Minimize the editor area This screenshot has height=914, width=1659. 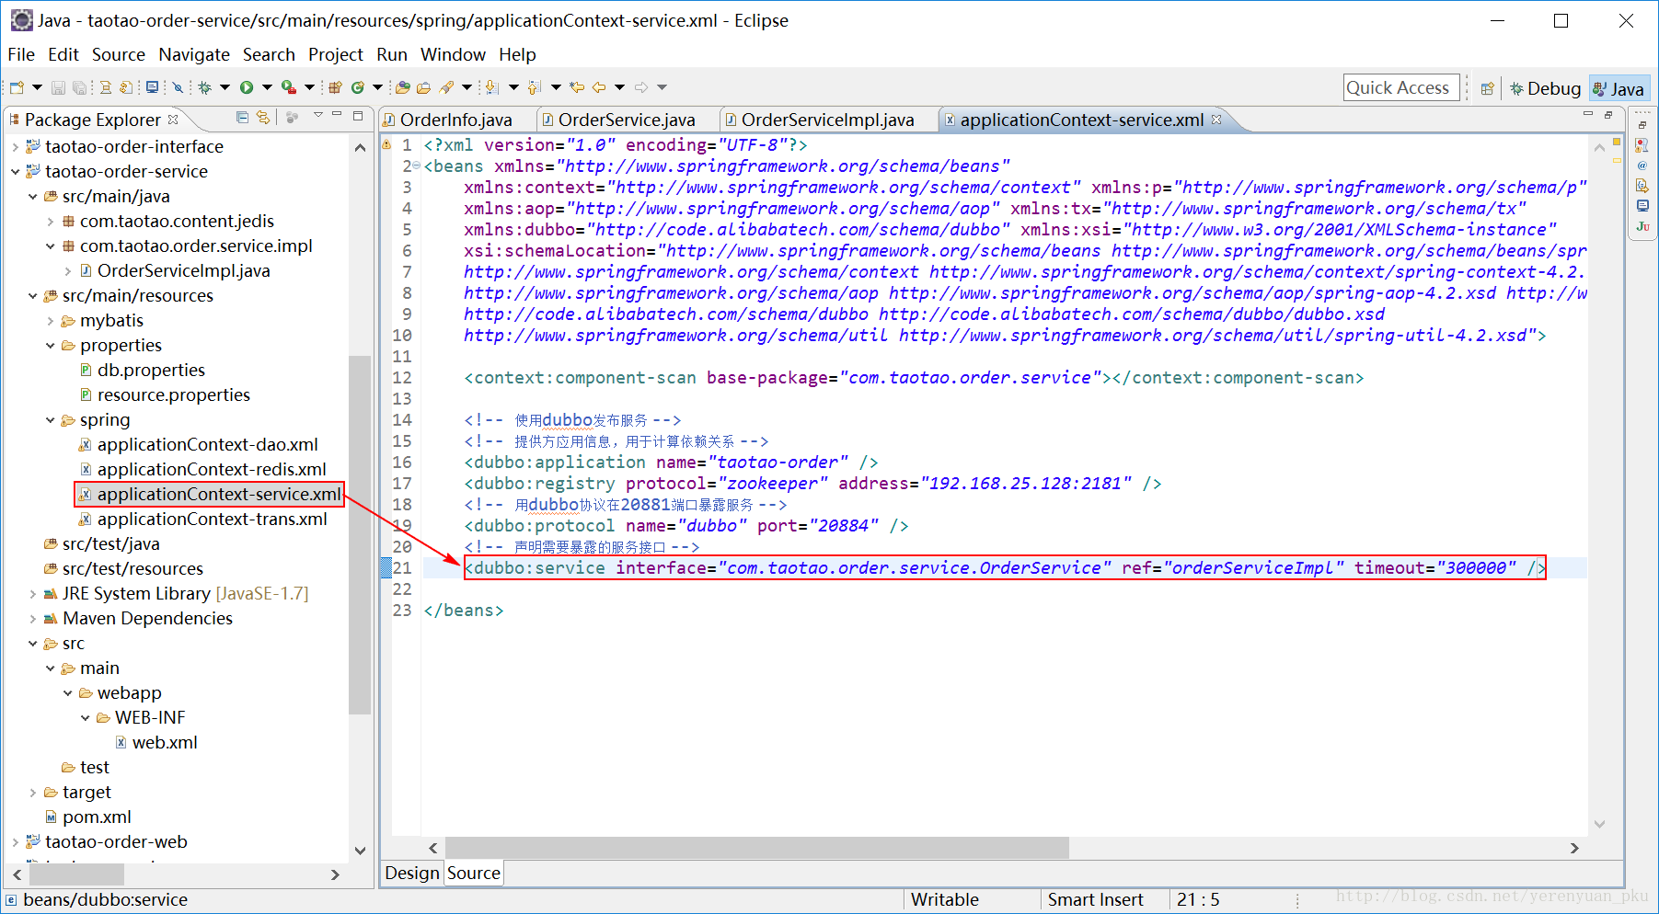(1587, 115)
